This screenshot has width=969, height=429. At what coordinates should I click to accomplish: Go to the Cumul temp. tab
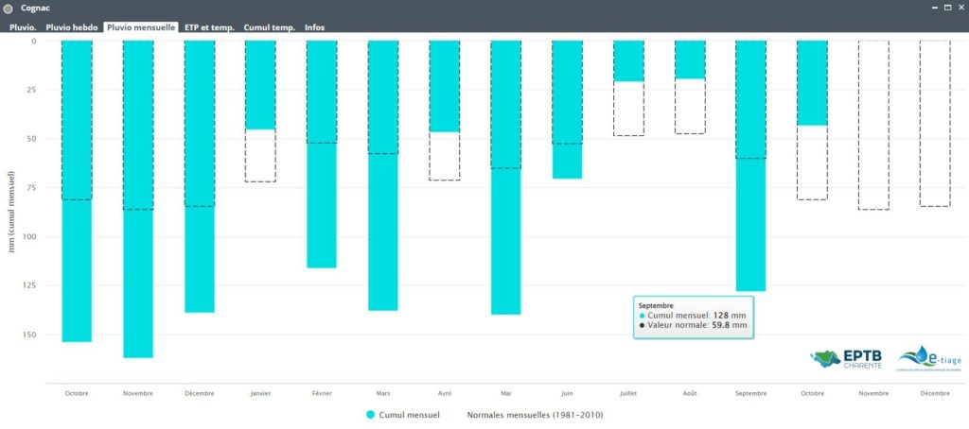coord(271,27)
